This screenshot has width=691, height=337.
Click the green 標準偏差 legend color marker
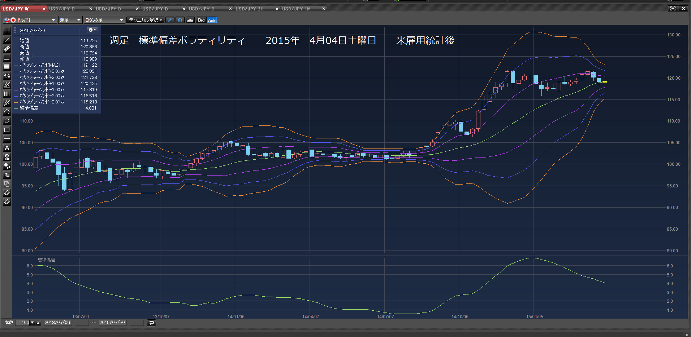(x=16, y=108)
